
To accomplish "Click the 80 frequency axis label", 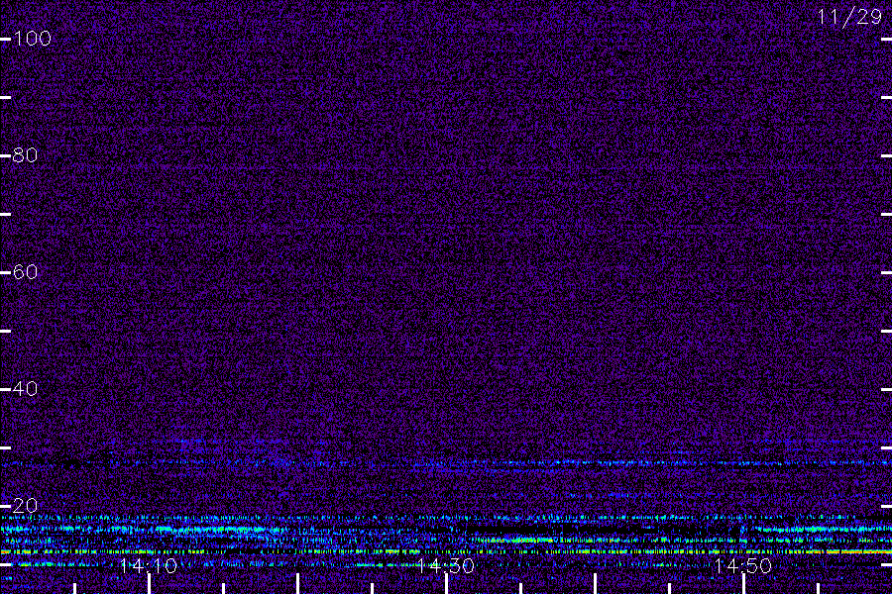I will click(x=25, y=155).
